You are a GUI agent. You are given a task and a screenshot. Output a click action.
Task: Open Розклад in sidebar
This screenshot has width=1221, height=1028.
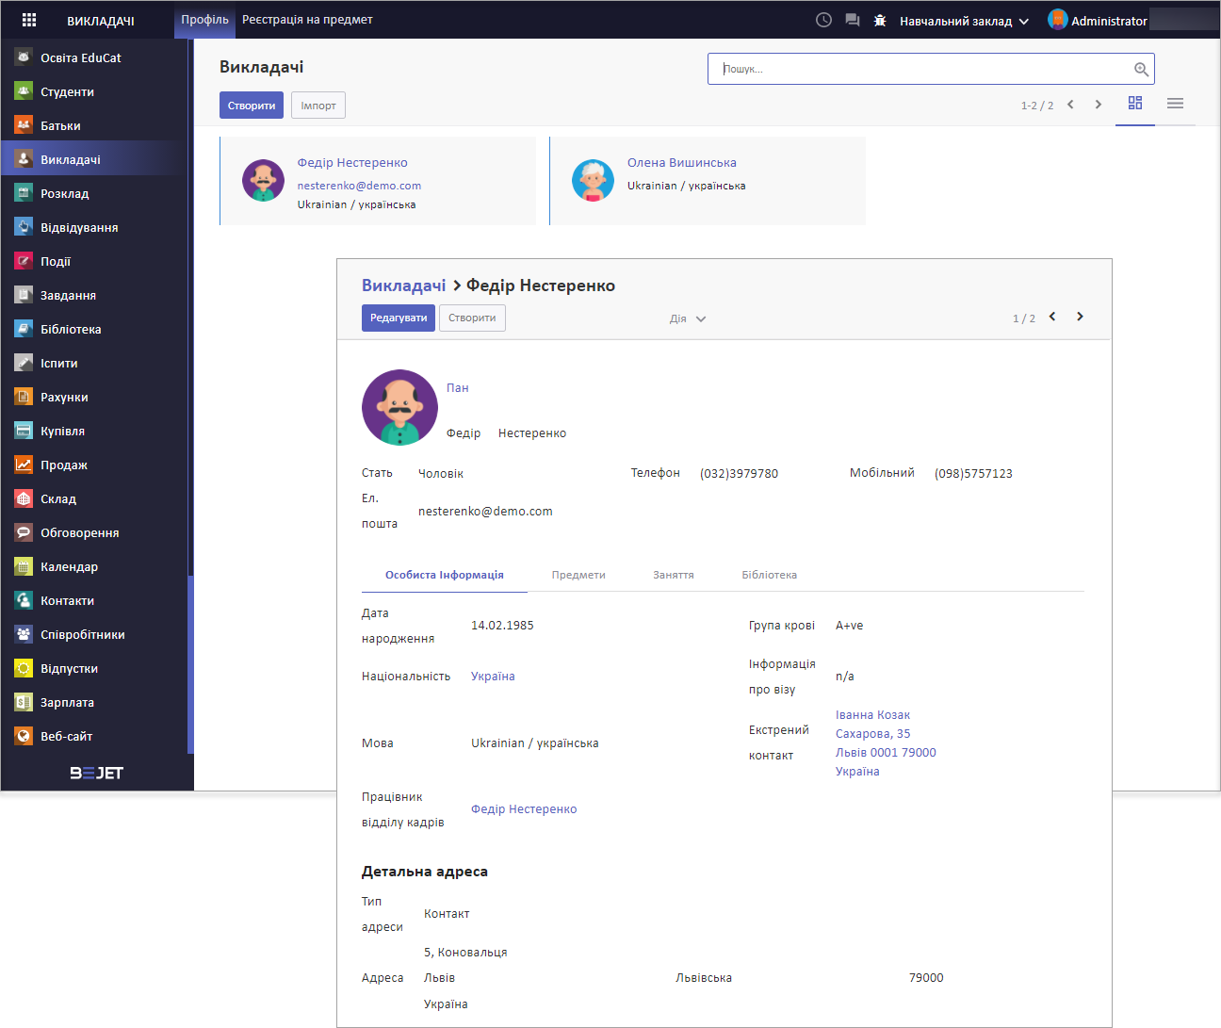pyautogui.click(x=94, y=193)
